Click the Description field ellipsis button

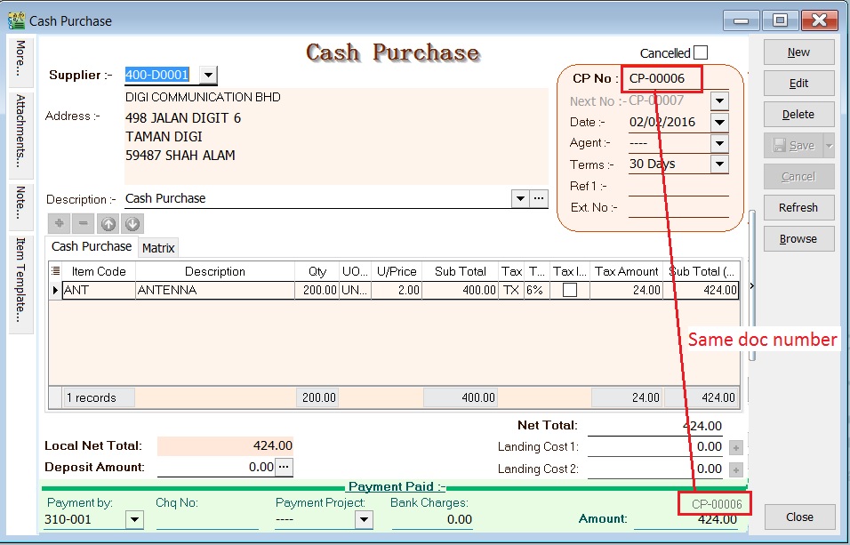[539, 198]
